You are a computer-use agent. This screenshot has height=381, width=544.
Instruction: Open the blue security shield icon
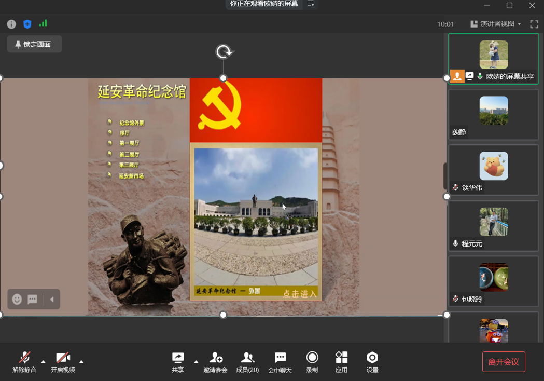pos(27,24)
